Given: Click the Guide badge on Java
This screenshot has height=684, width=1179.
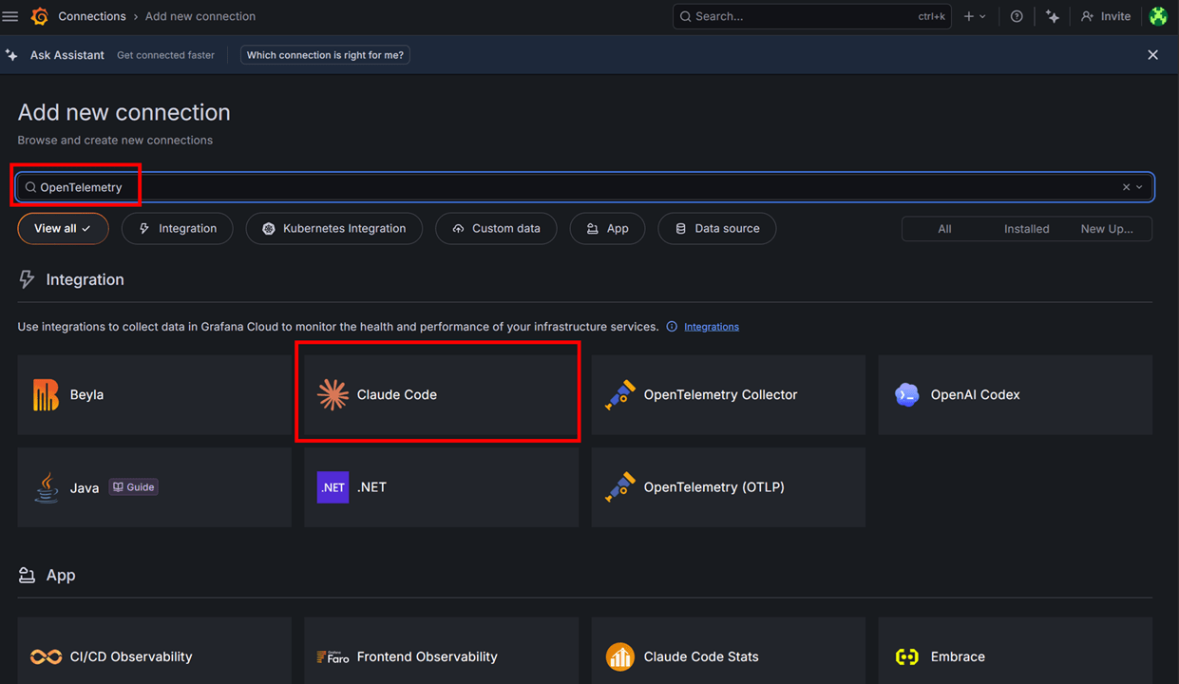Looking at the screenshot, I should point(134,487).
